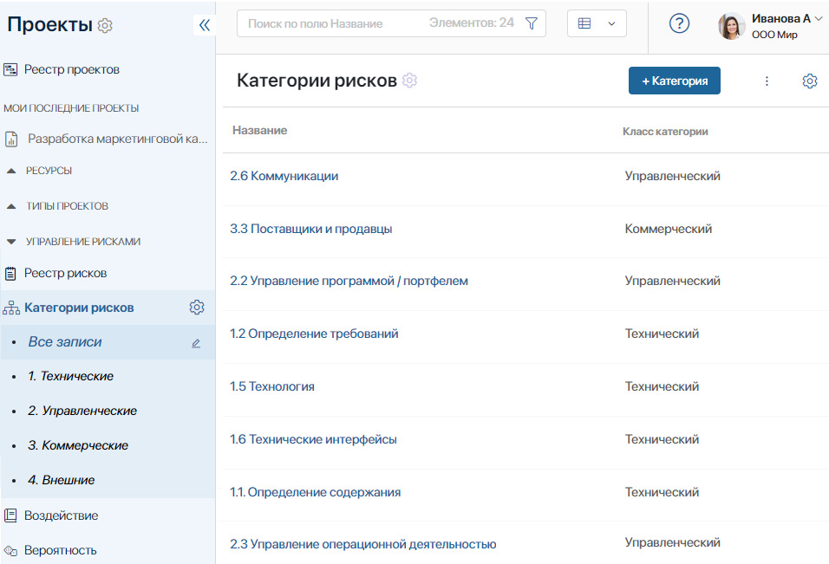The height and width of the screenshot is (564, 829).
Task: Open 3.3 Поставщики и продавцы category
Action: [x=310, y=229]
